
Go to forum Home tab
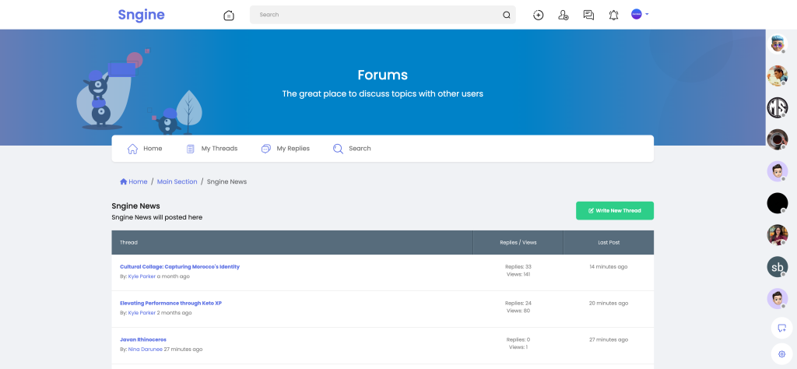point(144,149)
